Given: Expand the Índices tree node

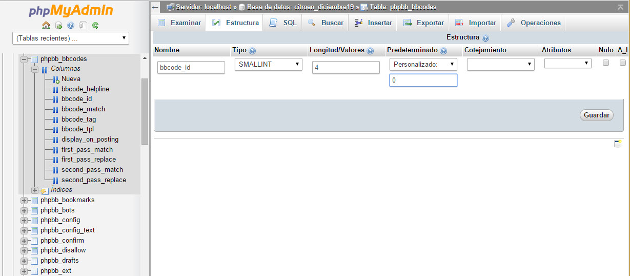Looking at the screenshot, I should pyautogui.click(x=35, y=190).
